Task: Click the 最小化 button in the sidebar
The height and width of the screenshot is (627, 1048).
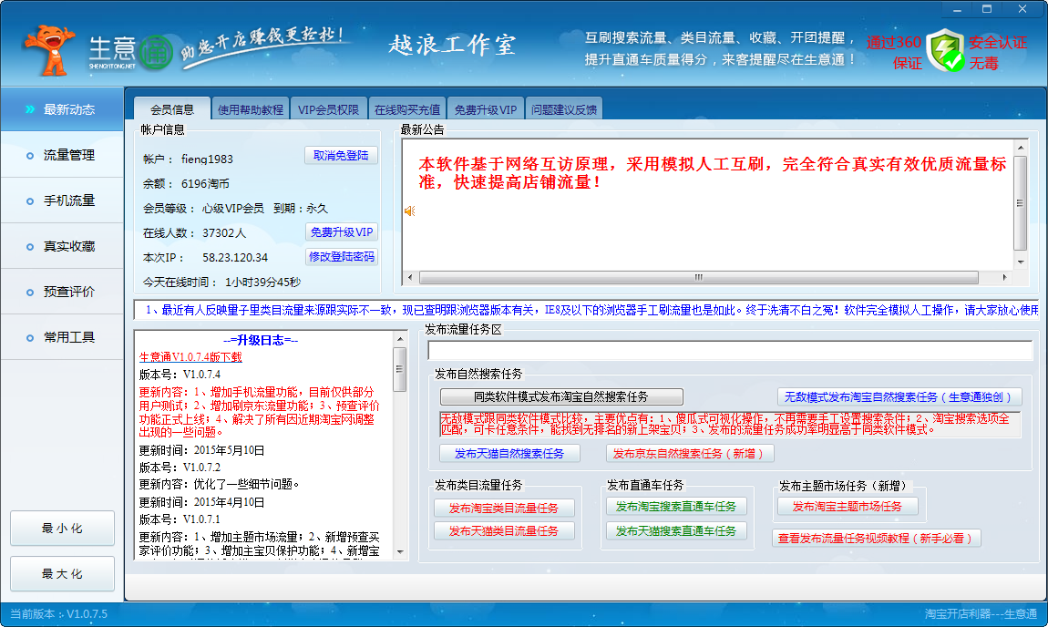Action: 62,528
